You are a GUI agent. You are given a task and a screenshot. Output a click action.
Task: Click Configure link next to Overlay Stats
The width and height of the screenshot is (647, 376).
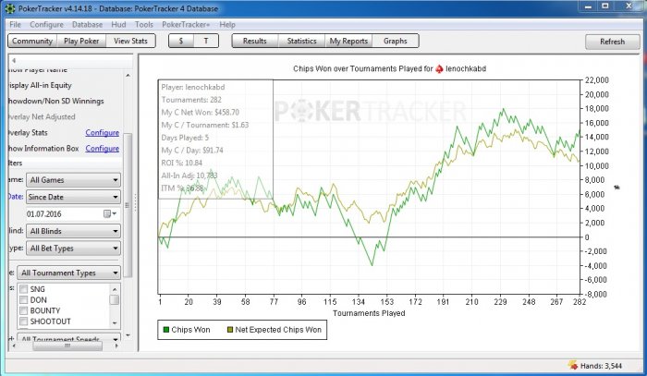[x=103, y=133]
